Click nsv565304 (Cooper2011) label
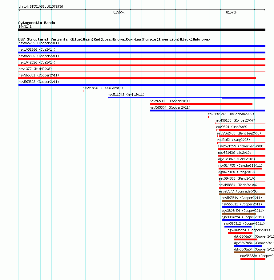Image resolution: width=274 pixels, height=280 pixels. [x=170, y=107]
